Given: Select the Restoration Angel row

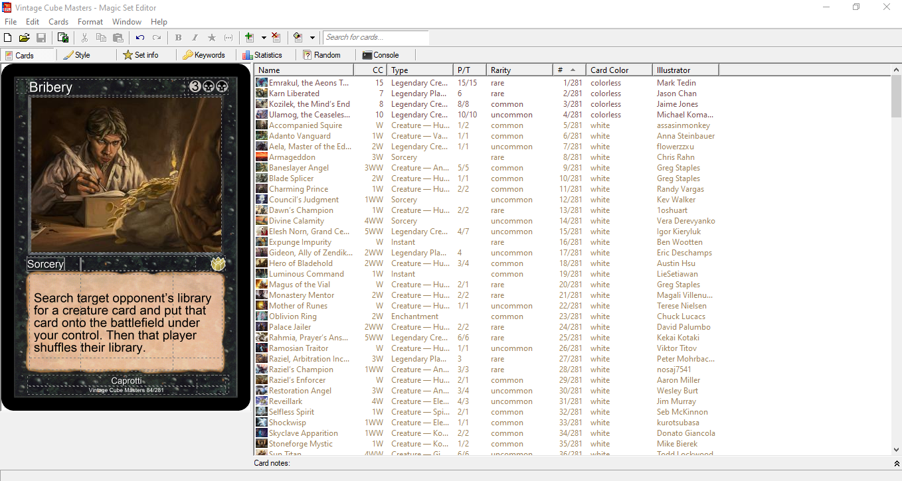Looking at the screenshot, I should click(x=573, y=391).
